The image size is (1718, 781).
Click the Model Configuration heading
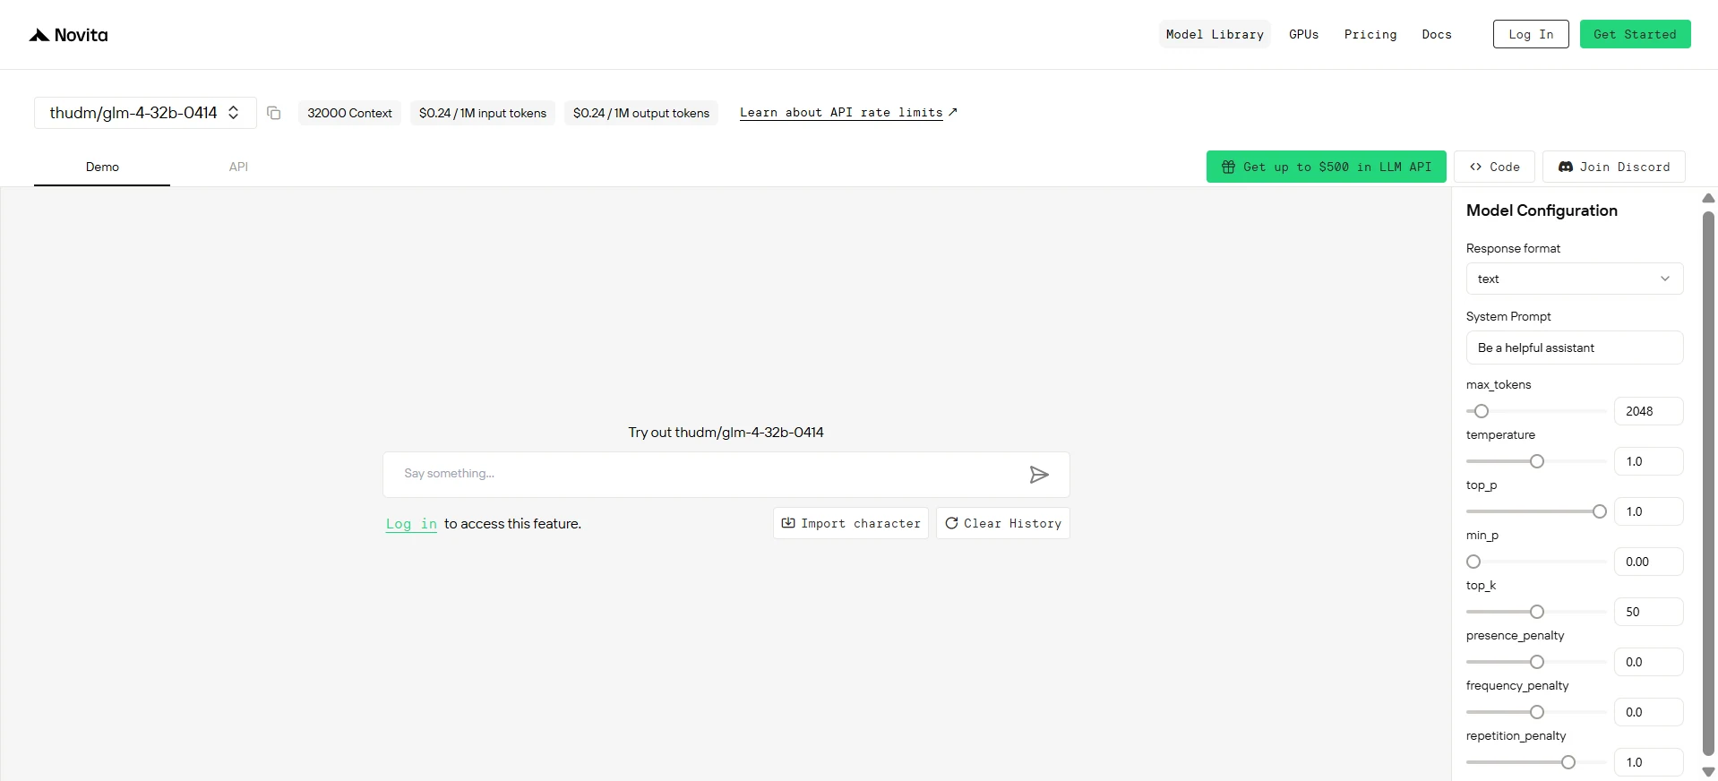pos(1542,210)
